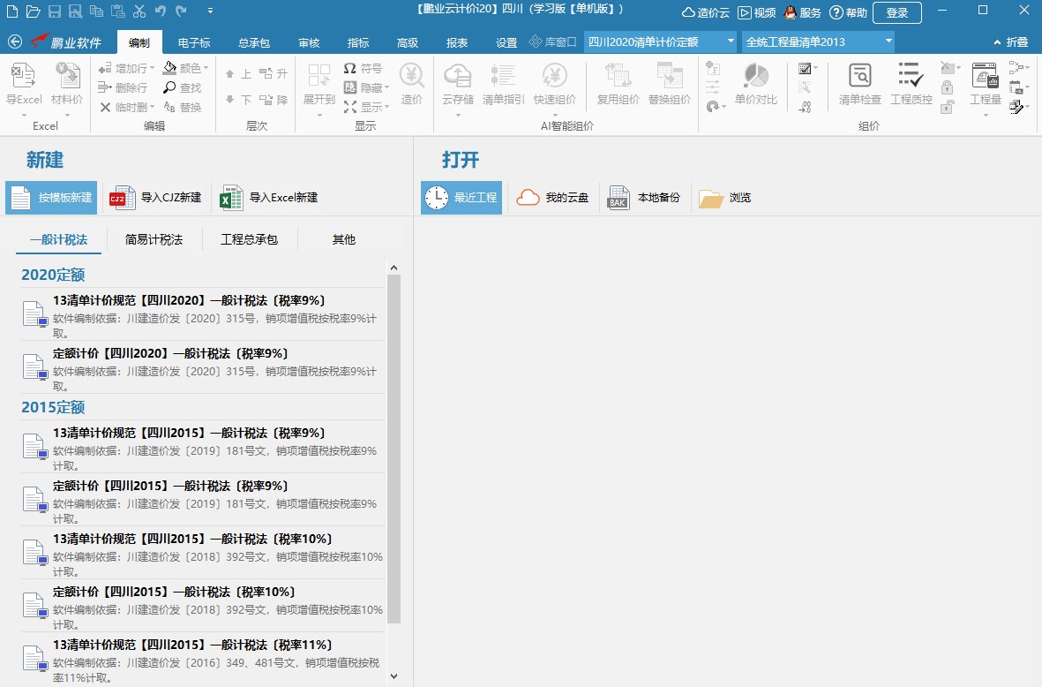Click the back arrow beside 鹏业软件

coord(15,42)
